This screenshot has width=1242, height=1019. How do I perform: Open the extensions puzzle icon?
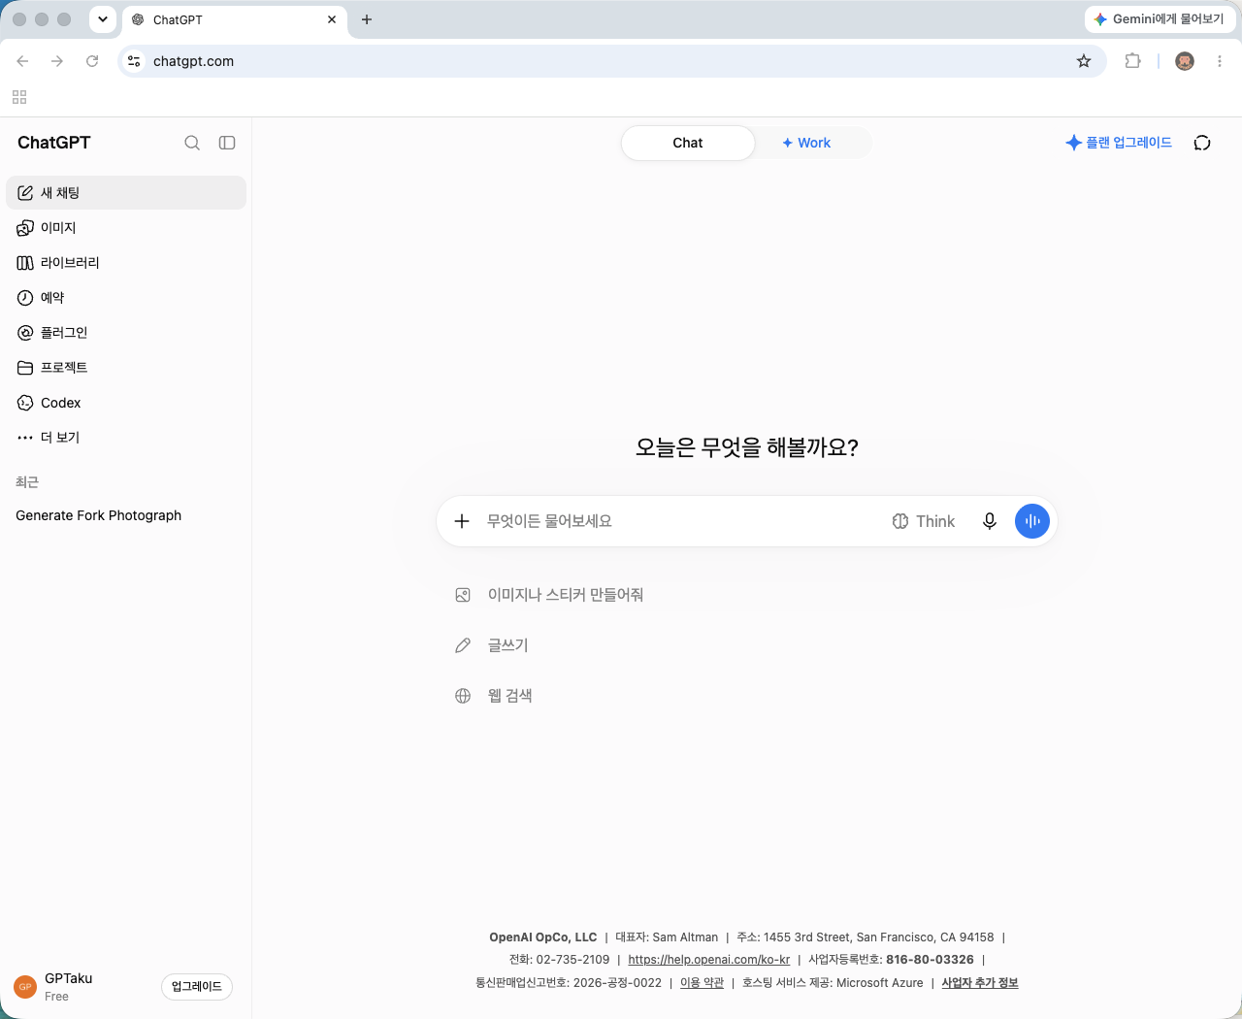pyautogui.click(x=1132, y=61)
